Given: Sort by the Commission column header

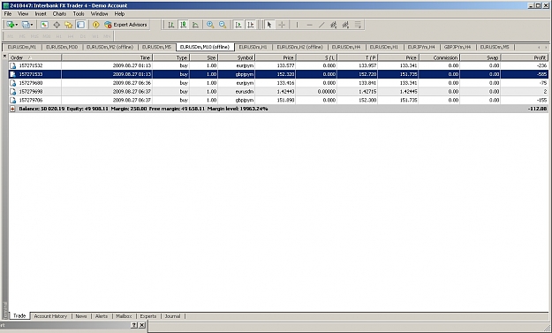Looking at the screenshot, I should click(440, 57).
